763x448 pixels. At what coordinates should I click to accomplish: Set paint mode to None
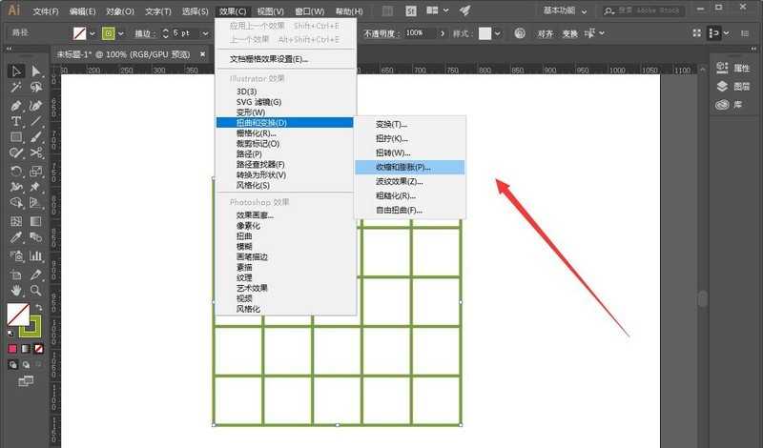coord(39,349)
